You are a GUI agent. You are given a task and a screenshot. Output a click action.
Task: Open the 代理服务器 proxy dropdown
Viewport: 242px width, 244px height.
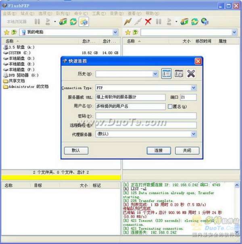(x=194, y=134)
